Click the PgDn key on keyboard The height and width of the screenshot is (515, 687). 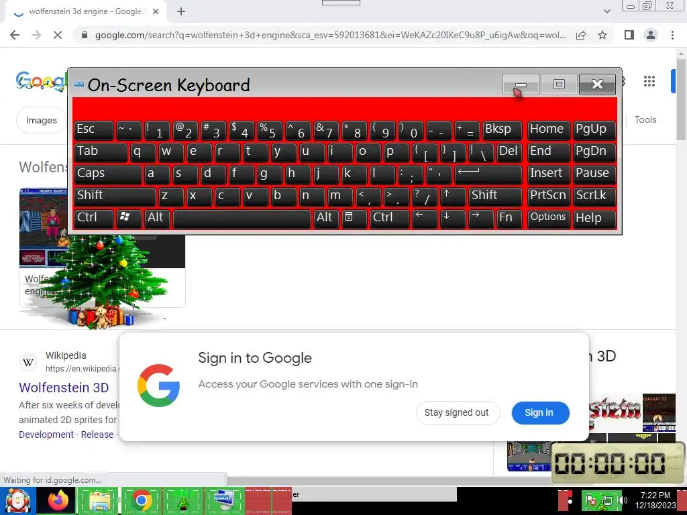tap(594, 152)
